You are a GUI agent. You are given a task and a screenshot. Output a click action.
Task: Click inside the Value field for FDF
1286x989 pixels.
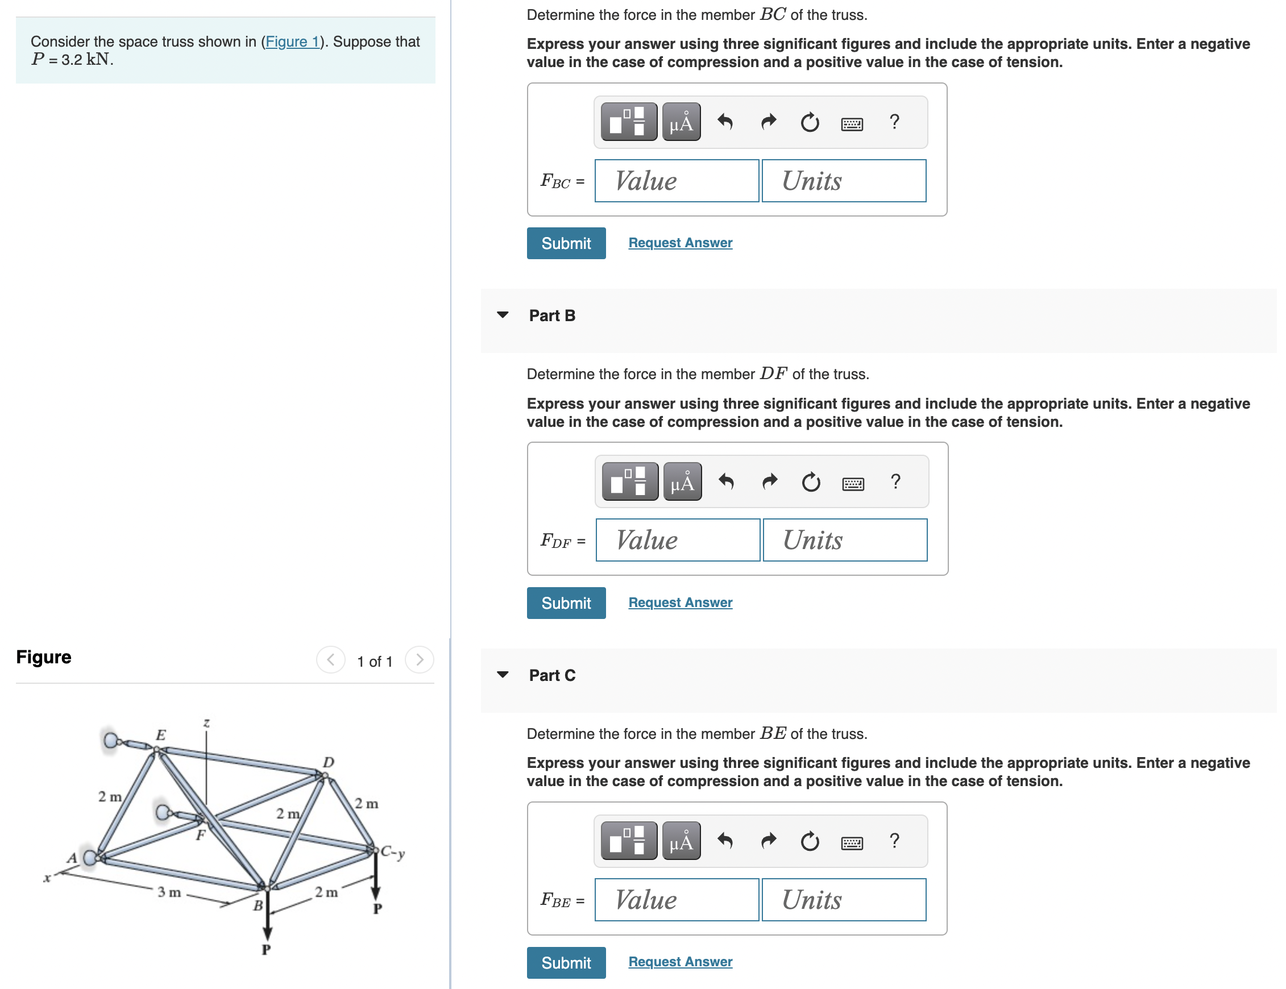(x=677, y=539)
